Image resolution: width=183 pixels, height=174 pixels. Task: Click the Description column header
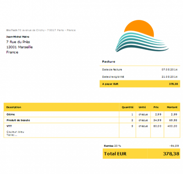click(14, 107)
